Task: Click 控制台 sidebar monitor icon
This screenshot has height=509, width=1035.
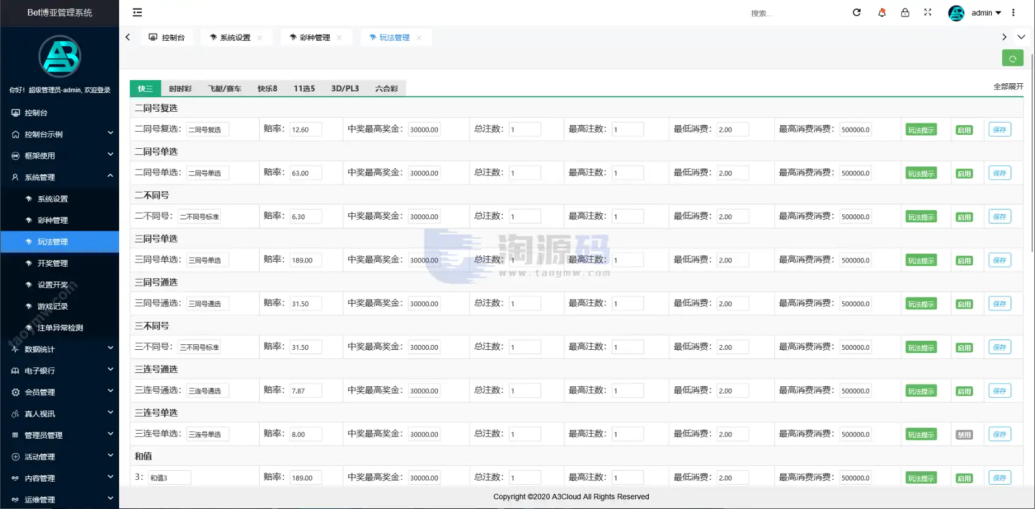Action: tap(16, 112)
